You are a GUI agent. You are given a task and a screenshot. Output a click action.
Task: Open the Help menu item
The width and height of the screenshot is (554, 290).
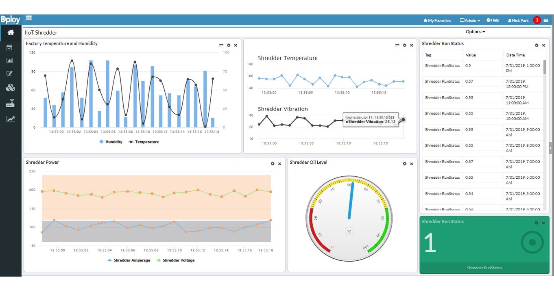pos(493,20)
